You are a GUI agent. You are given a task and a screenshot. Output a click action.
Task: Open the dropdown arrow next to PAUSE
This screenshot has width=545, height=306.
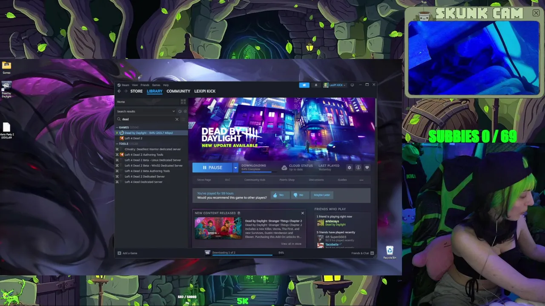click(x=235, y=167)
